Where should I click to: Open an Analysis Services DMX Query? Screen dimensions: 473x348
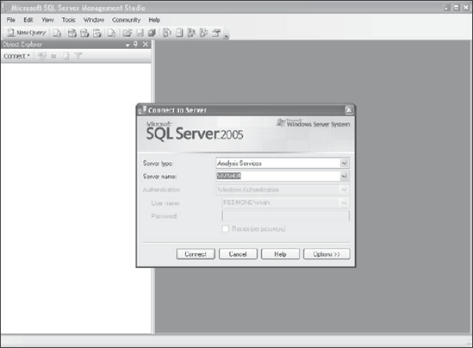point(84,33)
